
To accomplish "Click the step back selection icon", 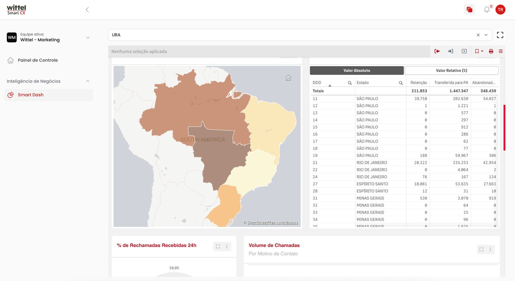I will tap(437, 51).
